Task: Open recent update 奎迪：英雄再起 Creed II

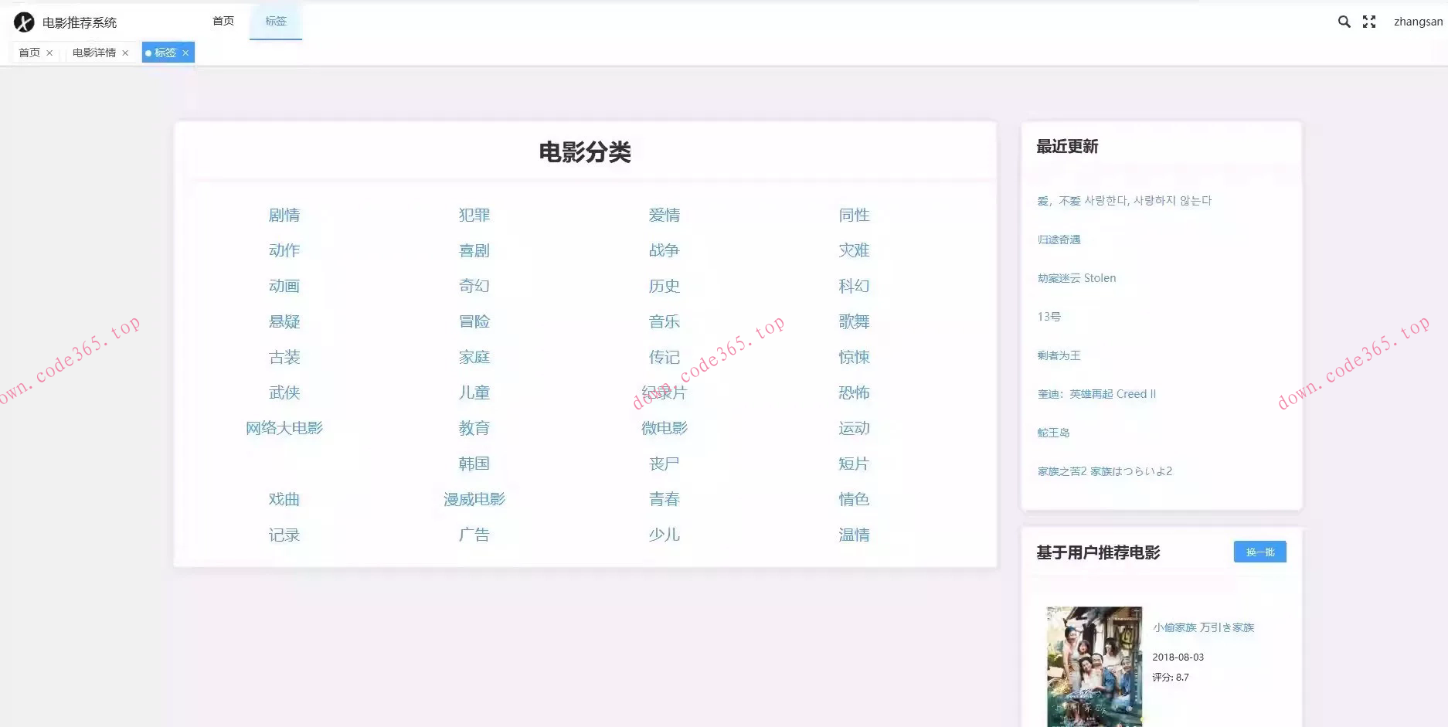Action: click(1097, 394)
